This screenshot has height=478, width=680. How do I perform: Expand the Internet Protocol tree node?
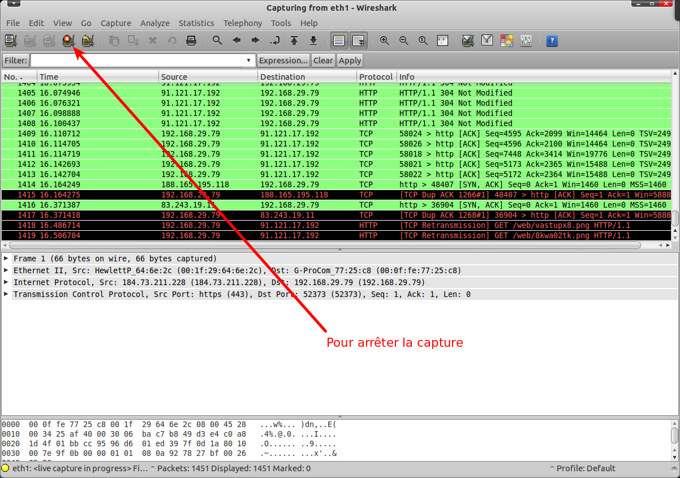click(x=6, y=282)
